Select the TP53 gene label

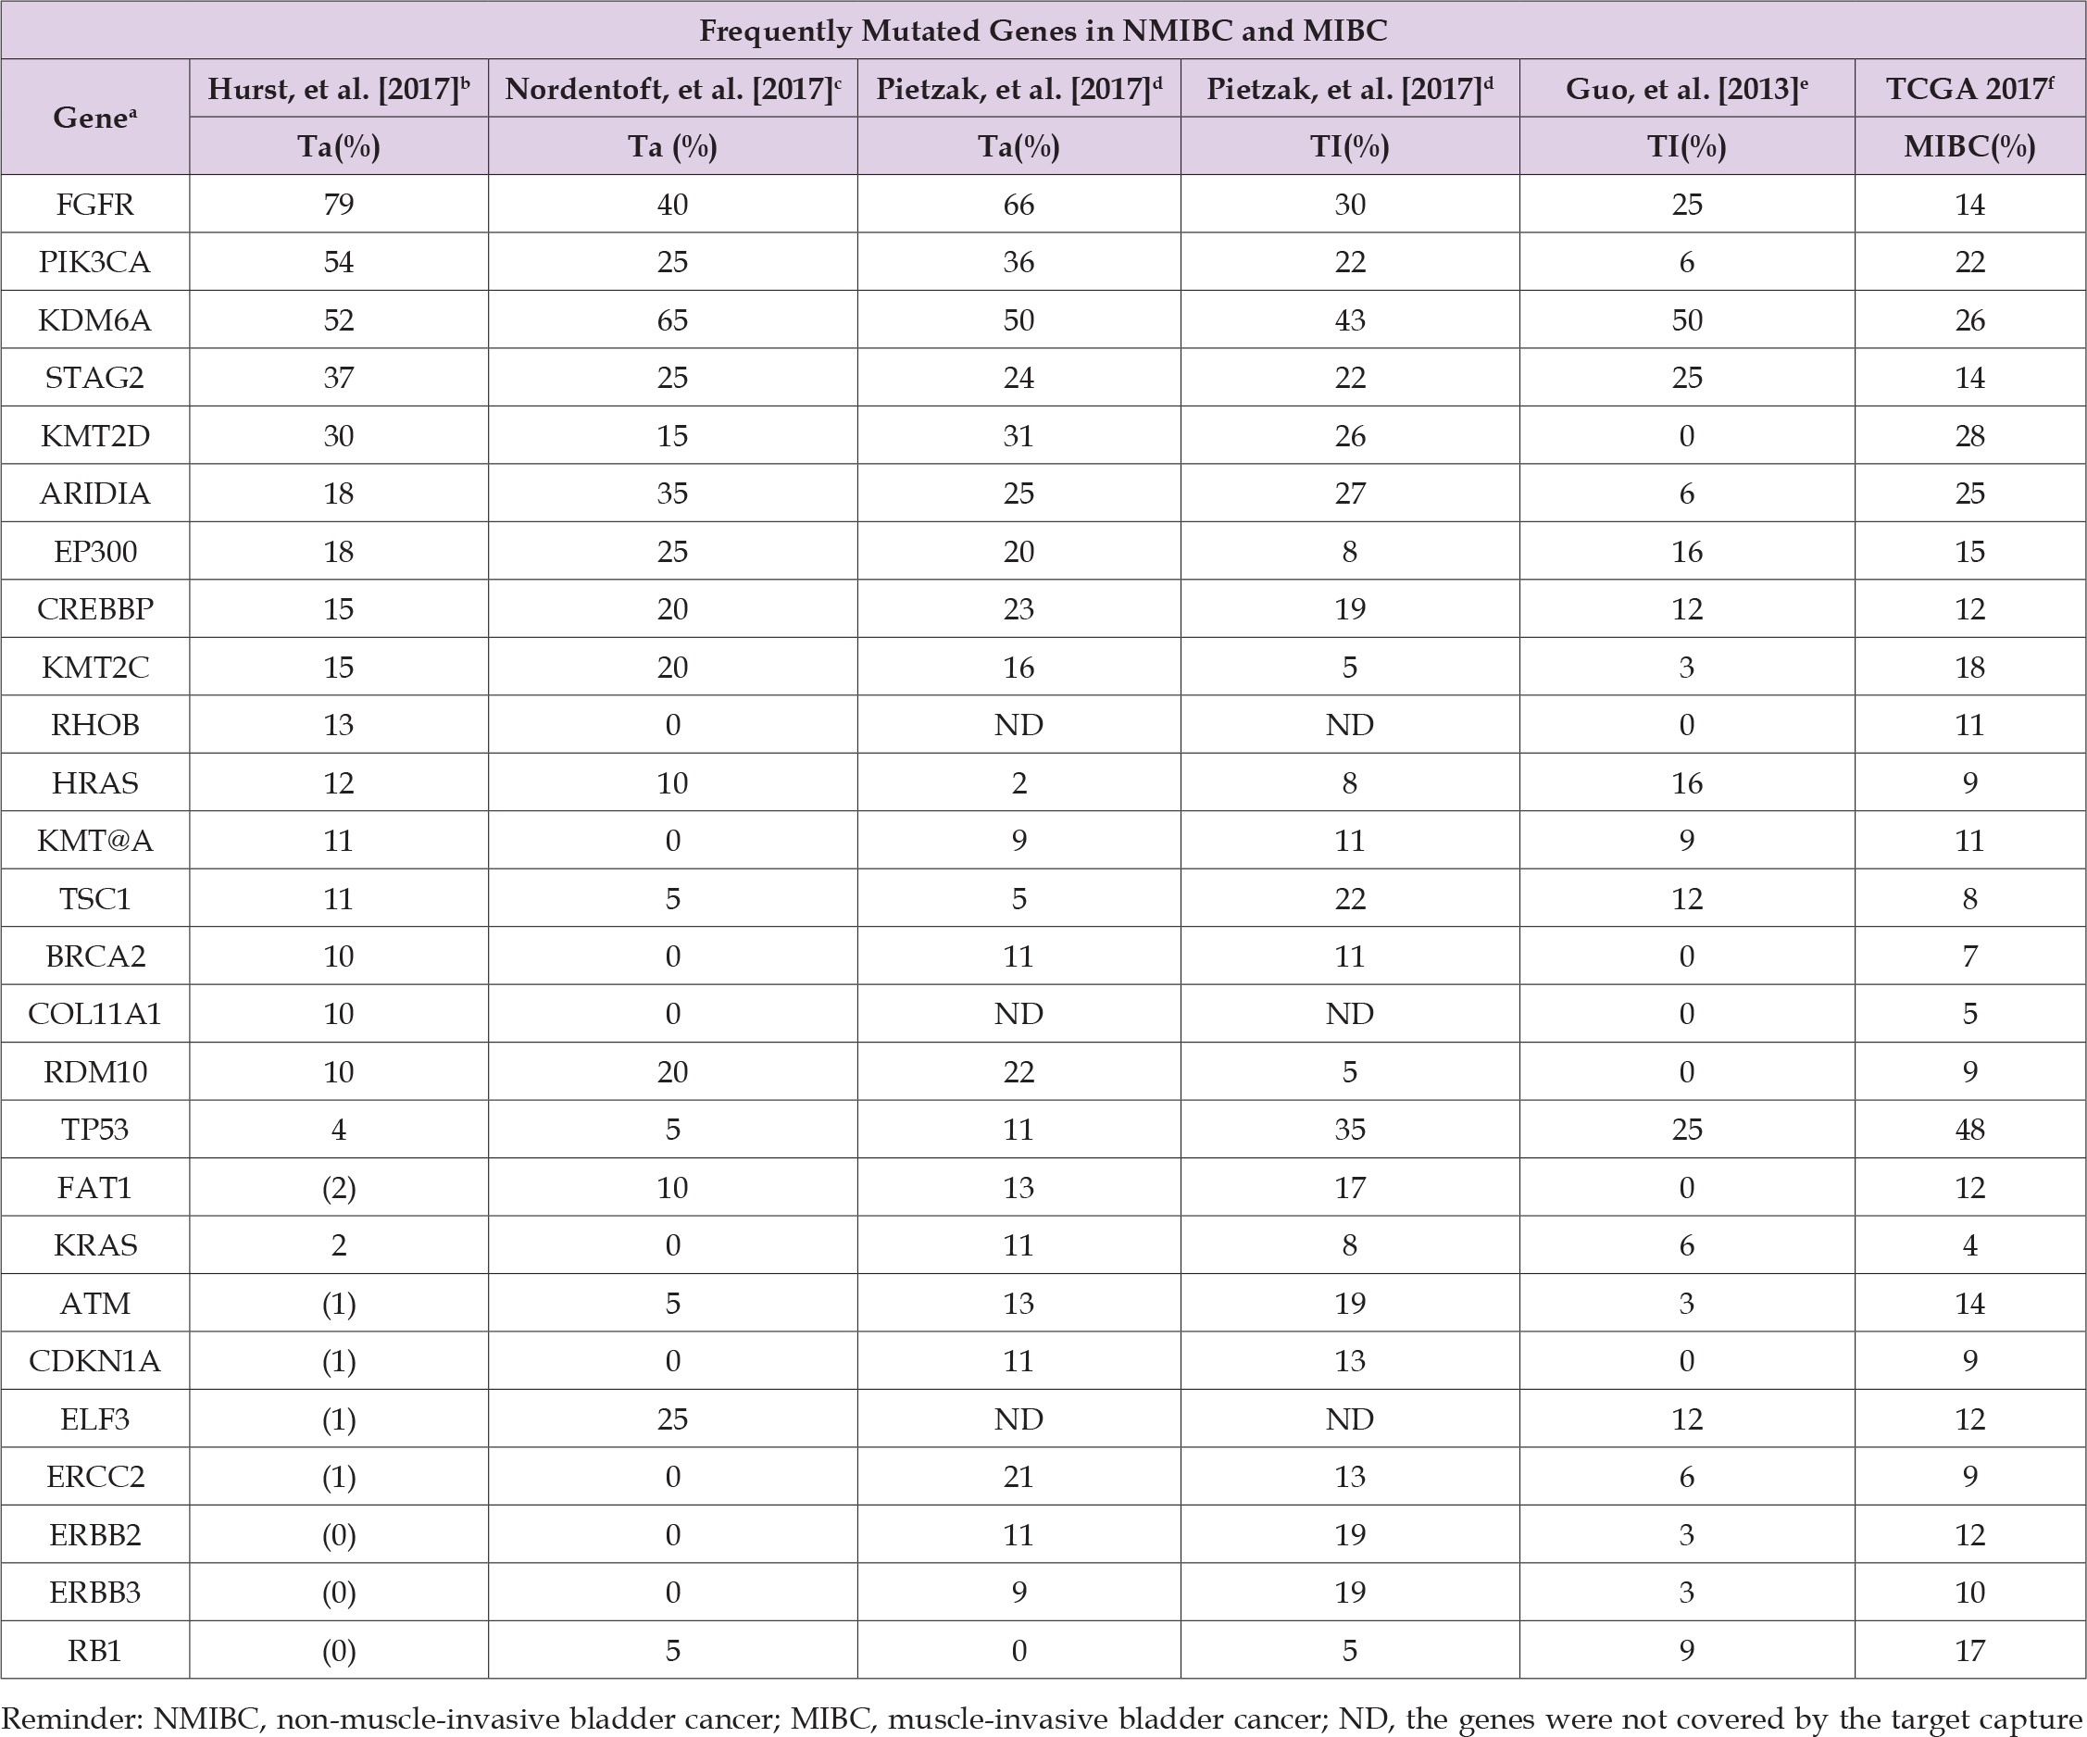(94, 1130)
